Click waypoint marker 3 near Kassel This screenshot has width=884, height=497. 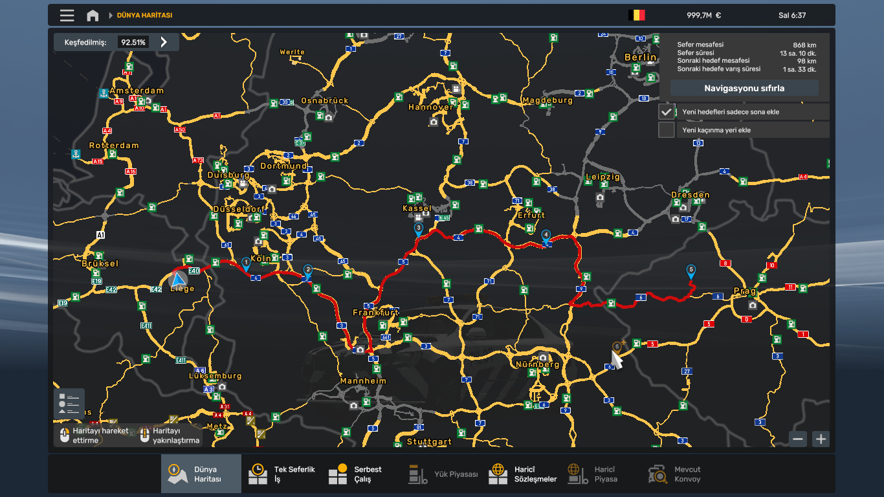(419, 229)
